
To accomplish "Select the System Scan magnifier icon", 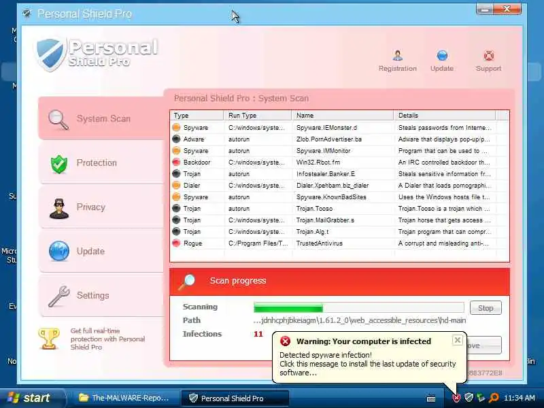I will (x=58, y=120).
